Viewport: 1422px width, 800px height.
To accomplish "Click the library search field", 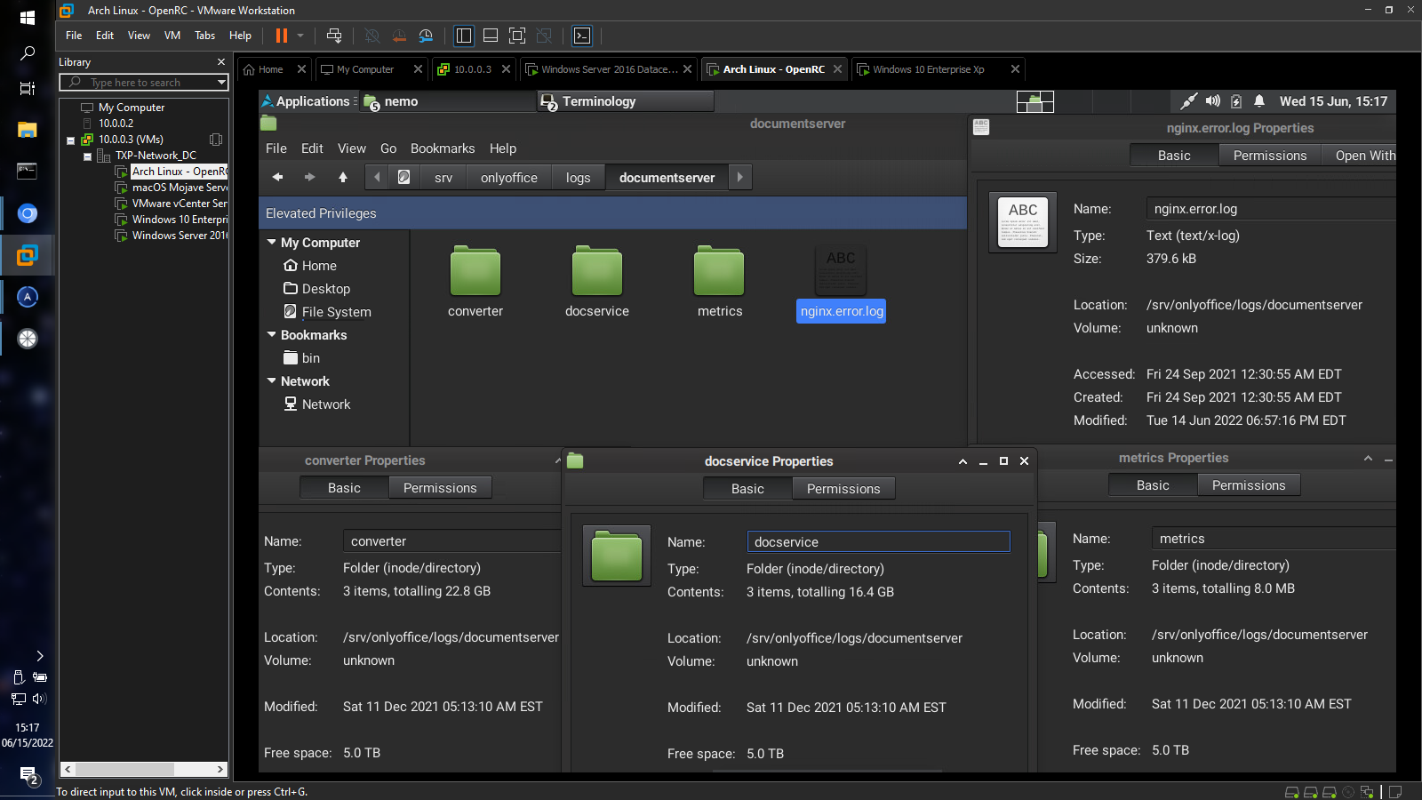I will tap(143, 83).
